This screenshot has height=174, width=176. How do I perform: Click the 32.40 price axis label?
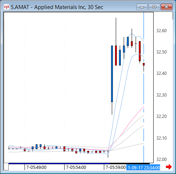162,73
